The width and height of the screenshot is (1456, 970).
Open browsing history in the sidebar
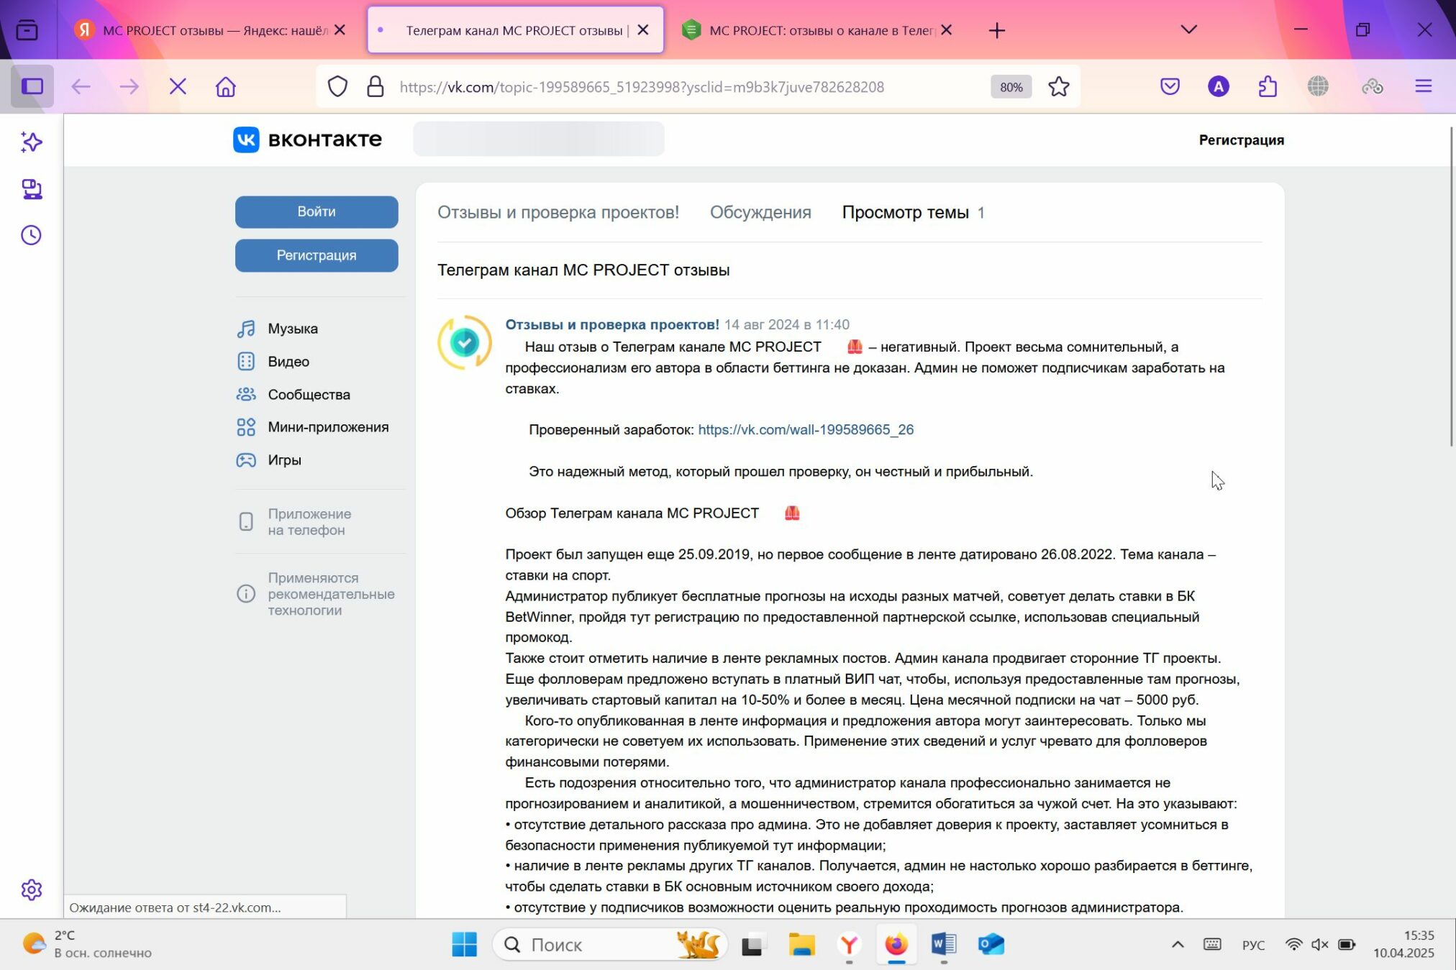tap(32, 235)
